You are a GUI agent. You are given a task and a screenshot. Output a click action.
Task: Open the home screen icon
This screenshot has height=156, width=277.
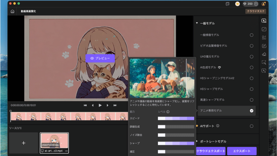coord(12,11)
